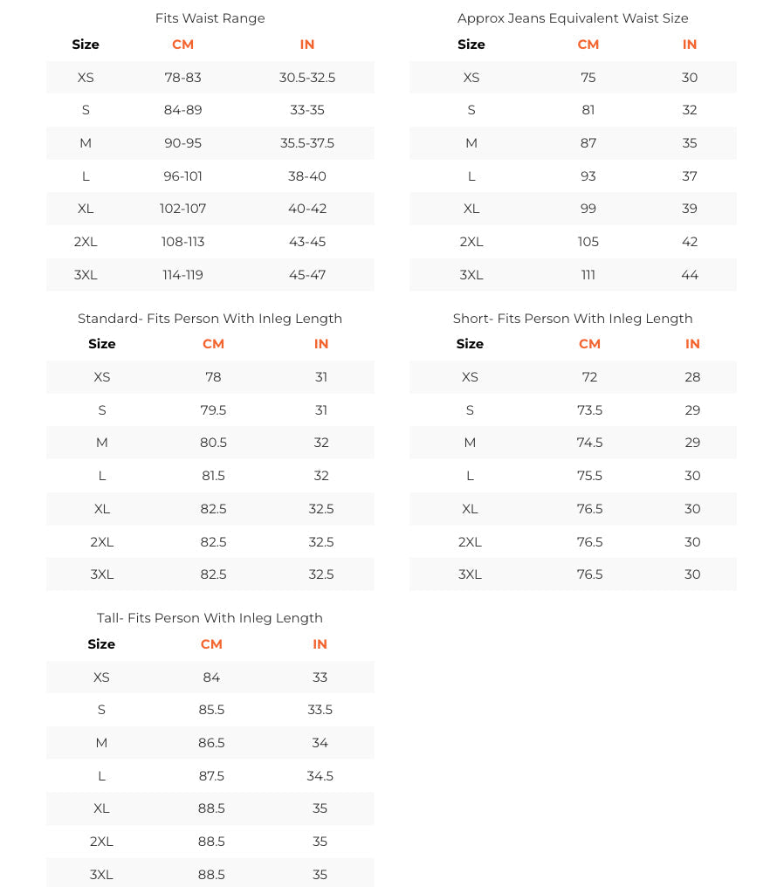
Task: Click the 'Fits Waist Range' table title
Action: tap(210, 18)
